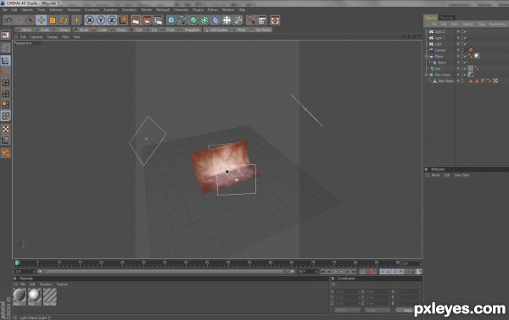Choose the live selection arrow tool
Image resolution: width=509 pixels, height=320 pixels.
(x=30, y=20)
